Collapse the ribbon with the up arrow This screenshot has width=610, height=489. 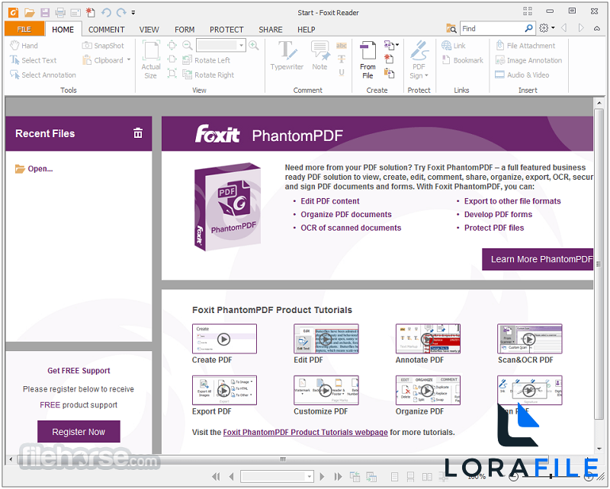597,28
